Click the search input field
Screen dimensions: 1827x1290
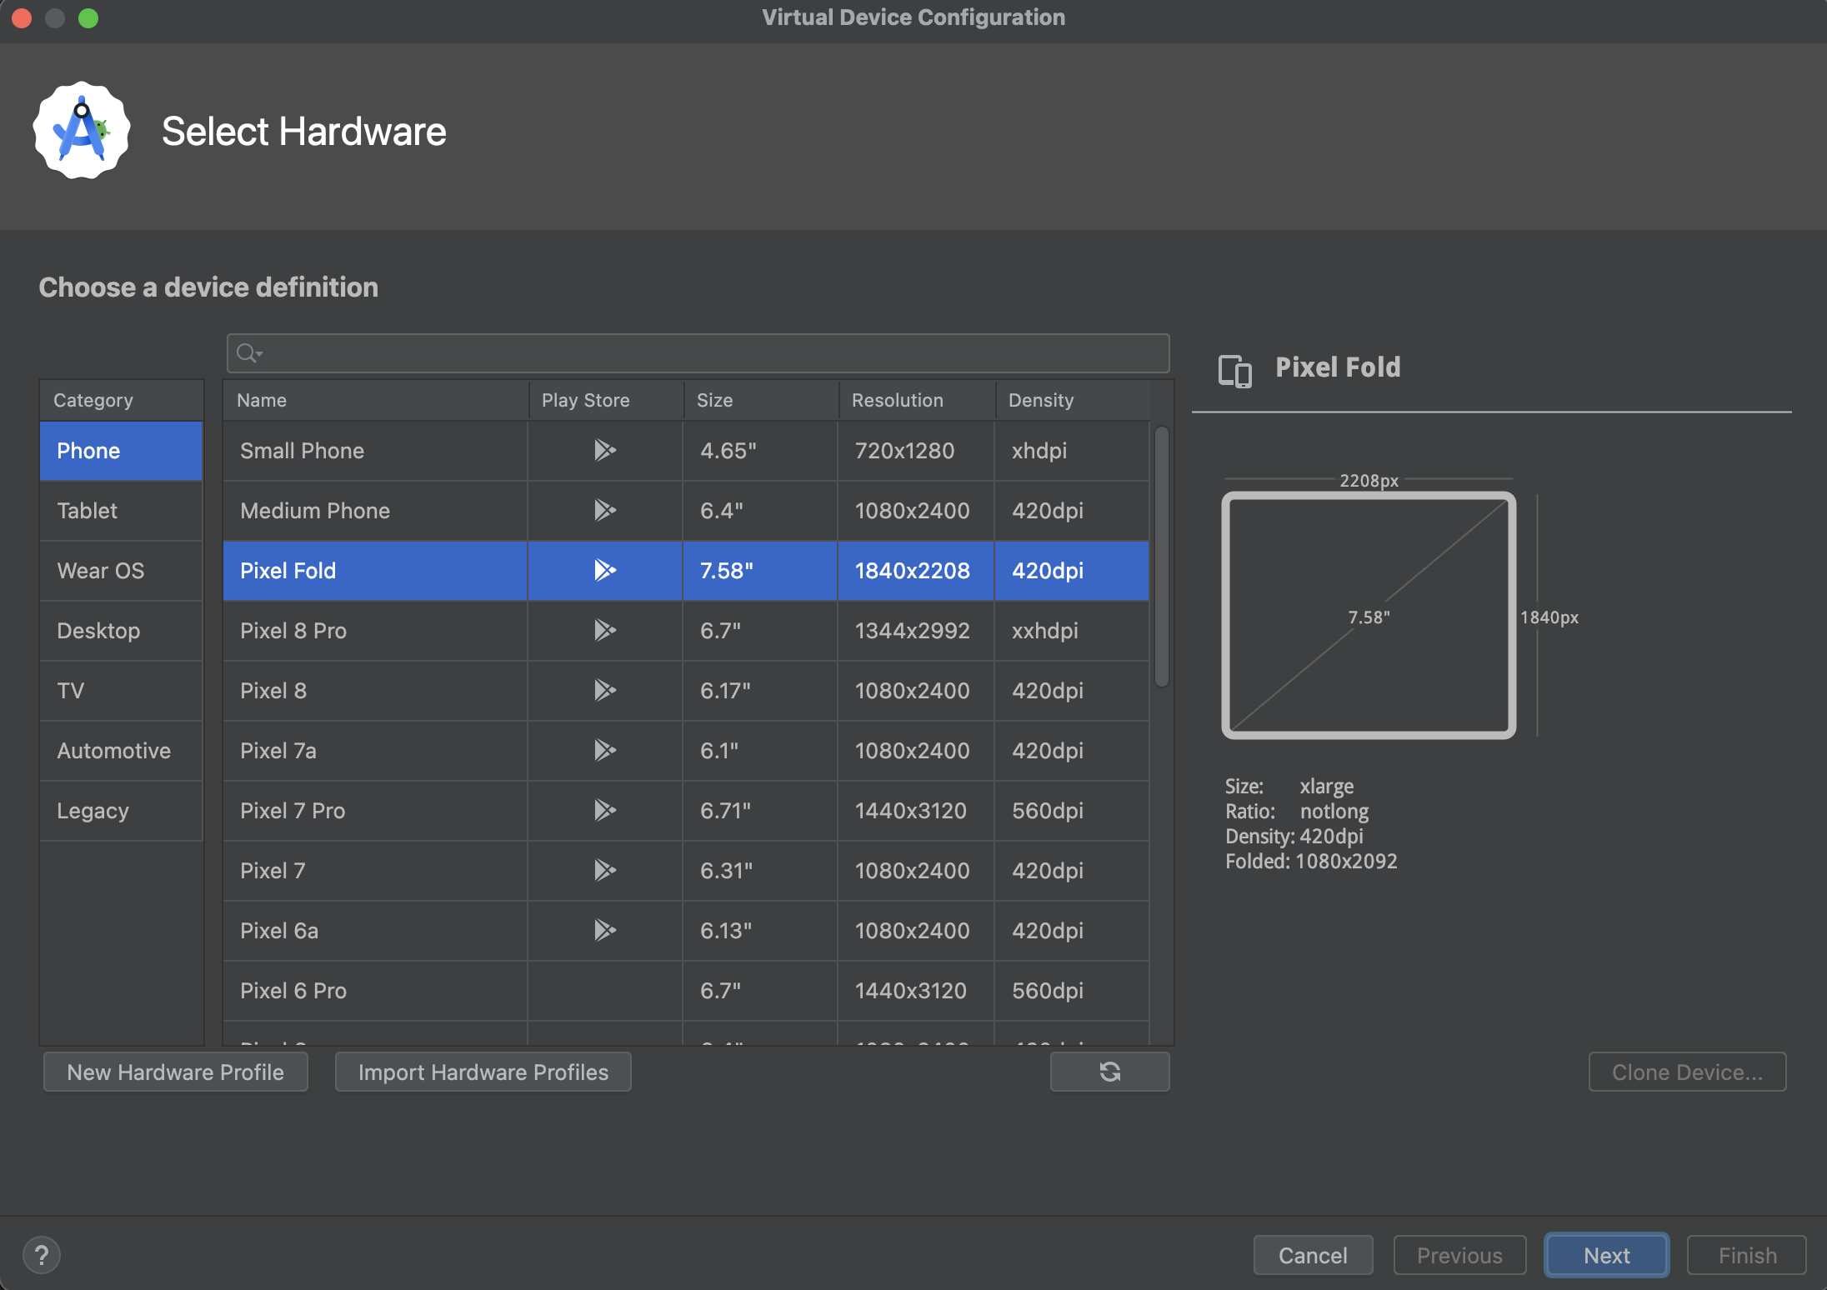click(698, 352)
